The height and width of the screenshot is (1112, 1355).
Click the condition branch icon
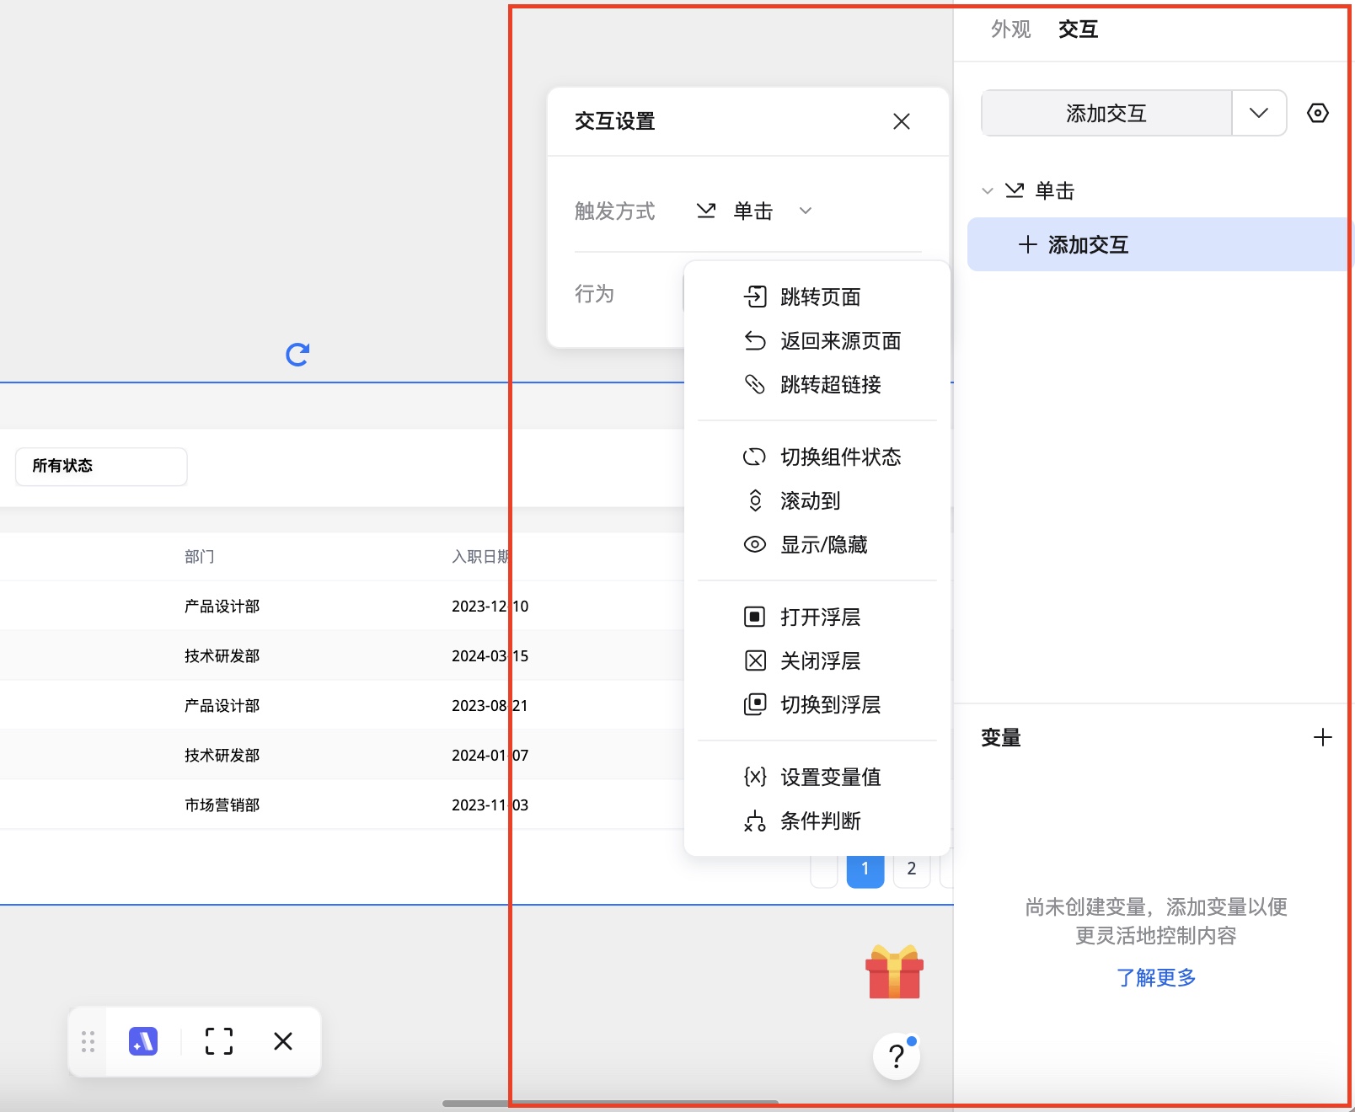pyautogui.click(x=755, y=821)
